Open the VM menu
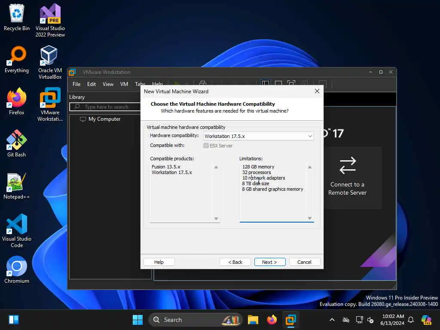The image size is (440, 330). 124,84
